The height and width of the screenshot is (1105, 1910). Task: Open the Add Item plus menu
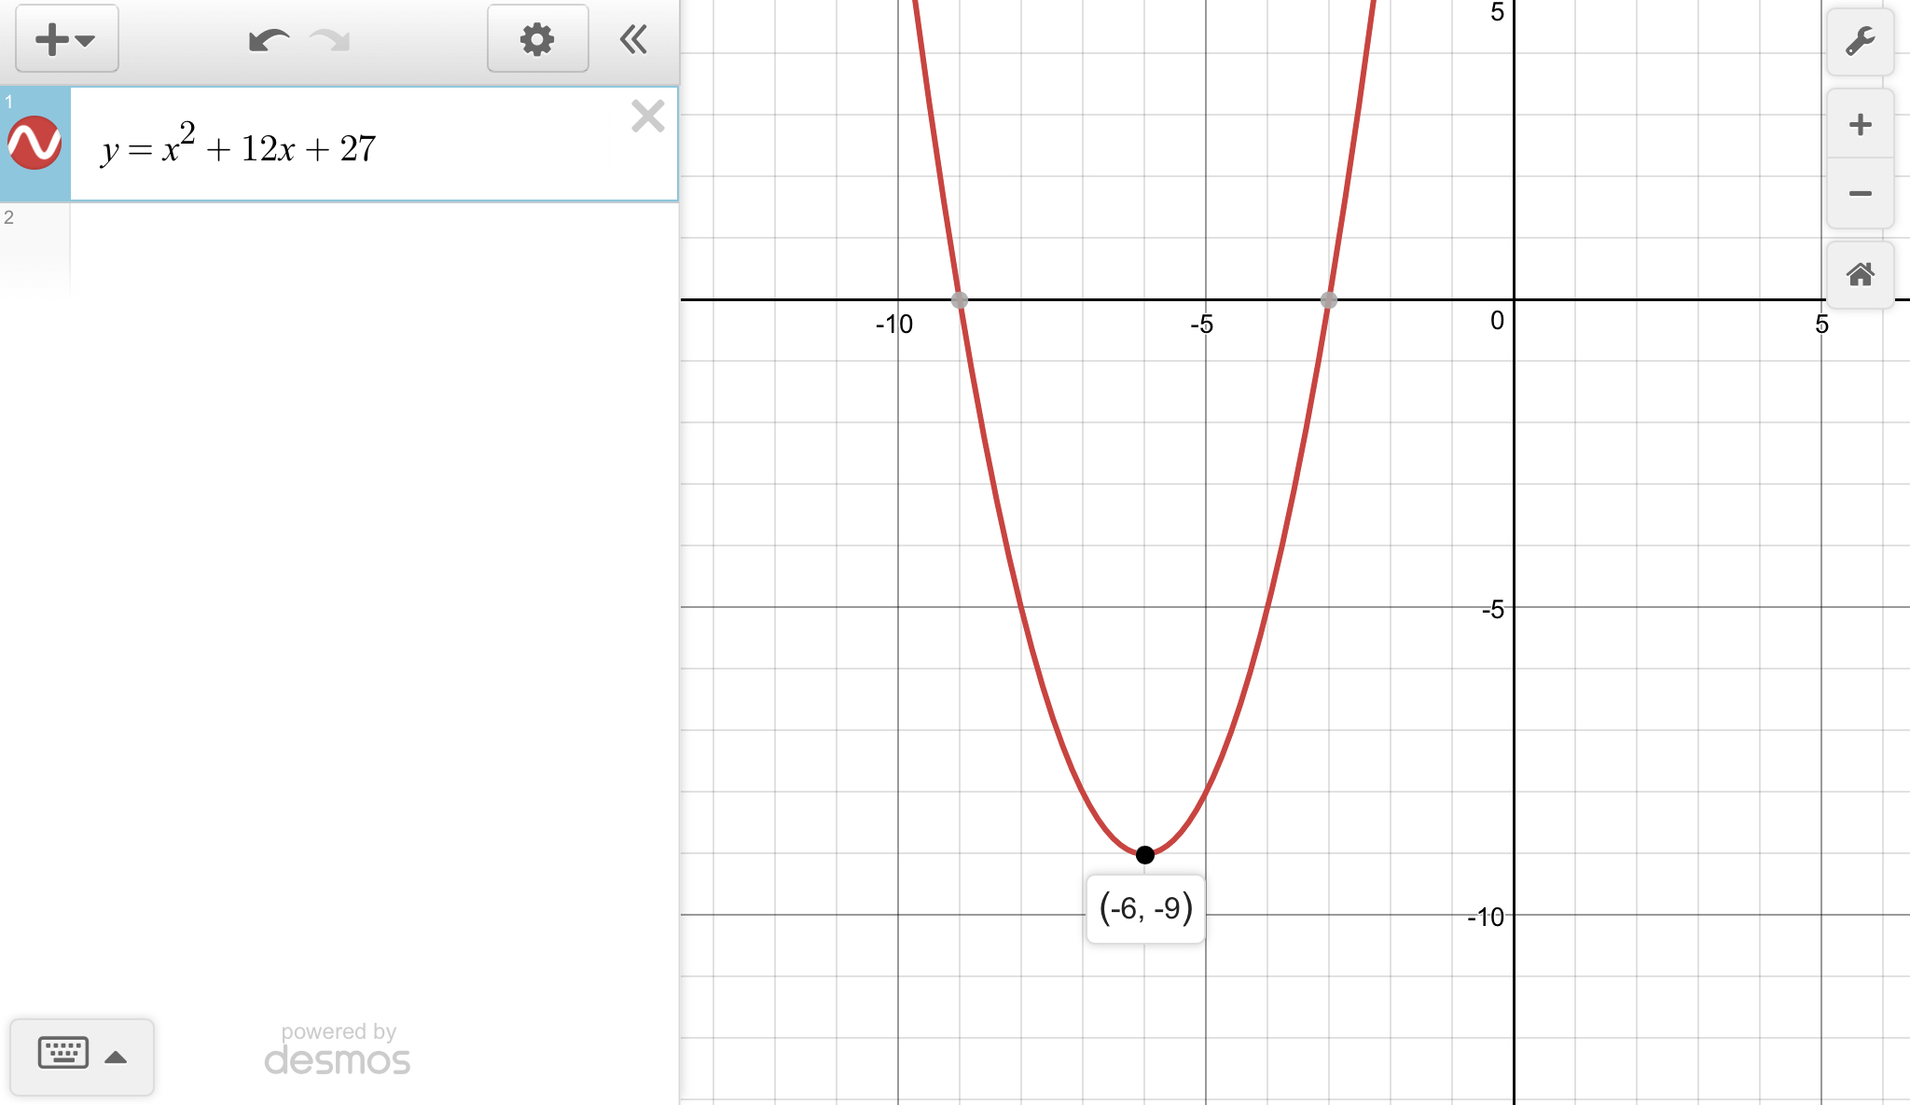66,39
